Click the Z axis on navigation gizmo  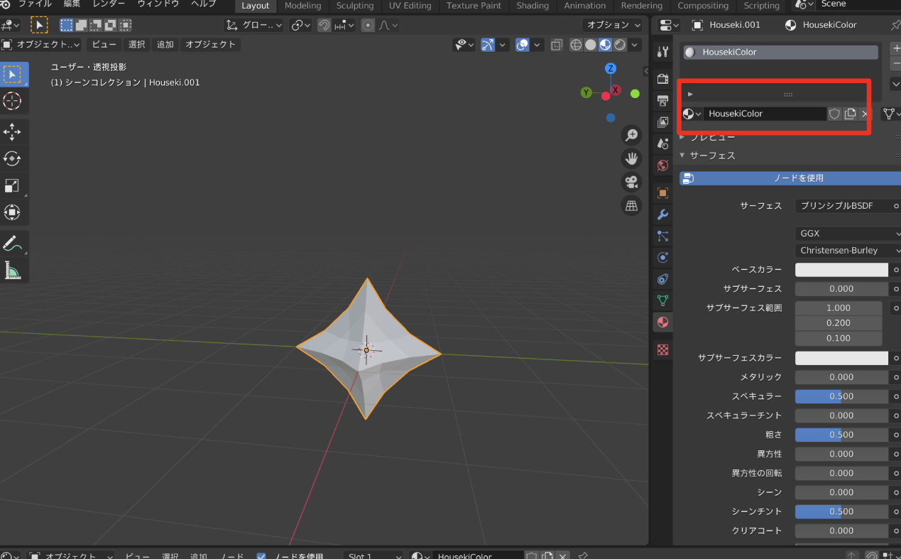(610, 68)
